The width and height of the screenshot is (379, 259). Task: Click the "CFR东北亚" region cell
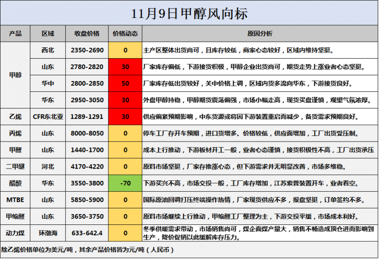48,116
